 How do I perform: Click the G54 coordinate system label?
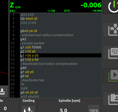click(x=18, y=7)
